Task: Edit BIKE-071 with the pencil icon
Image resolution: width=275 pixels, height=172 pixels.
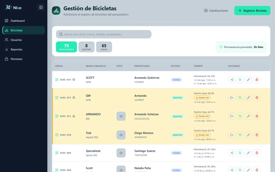Action: pyautogui.click(x=248, y=116)
